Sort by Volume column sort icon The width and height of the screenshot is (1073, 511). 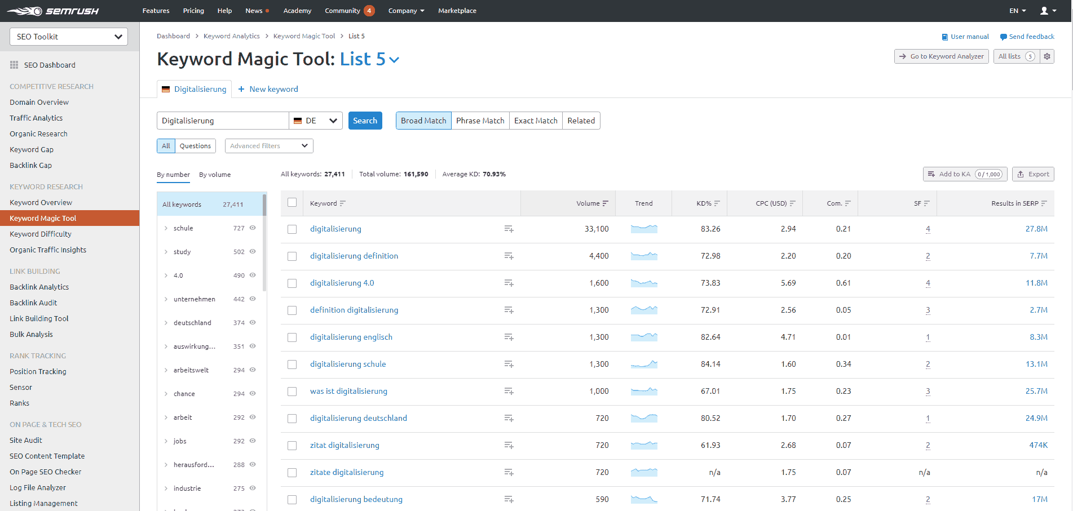(x=606, y=203)
